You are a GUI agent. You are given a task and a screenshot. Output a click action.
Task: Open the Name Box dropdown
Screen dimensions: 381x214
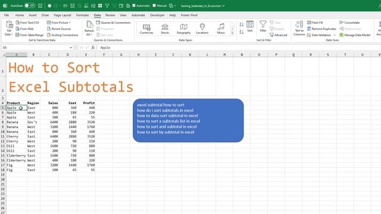[x=71, y=48]
